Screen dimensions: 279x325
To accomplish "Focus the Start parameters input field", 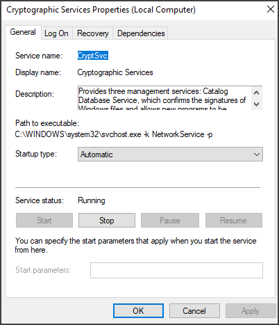I will point(176,270).
